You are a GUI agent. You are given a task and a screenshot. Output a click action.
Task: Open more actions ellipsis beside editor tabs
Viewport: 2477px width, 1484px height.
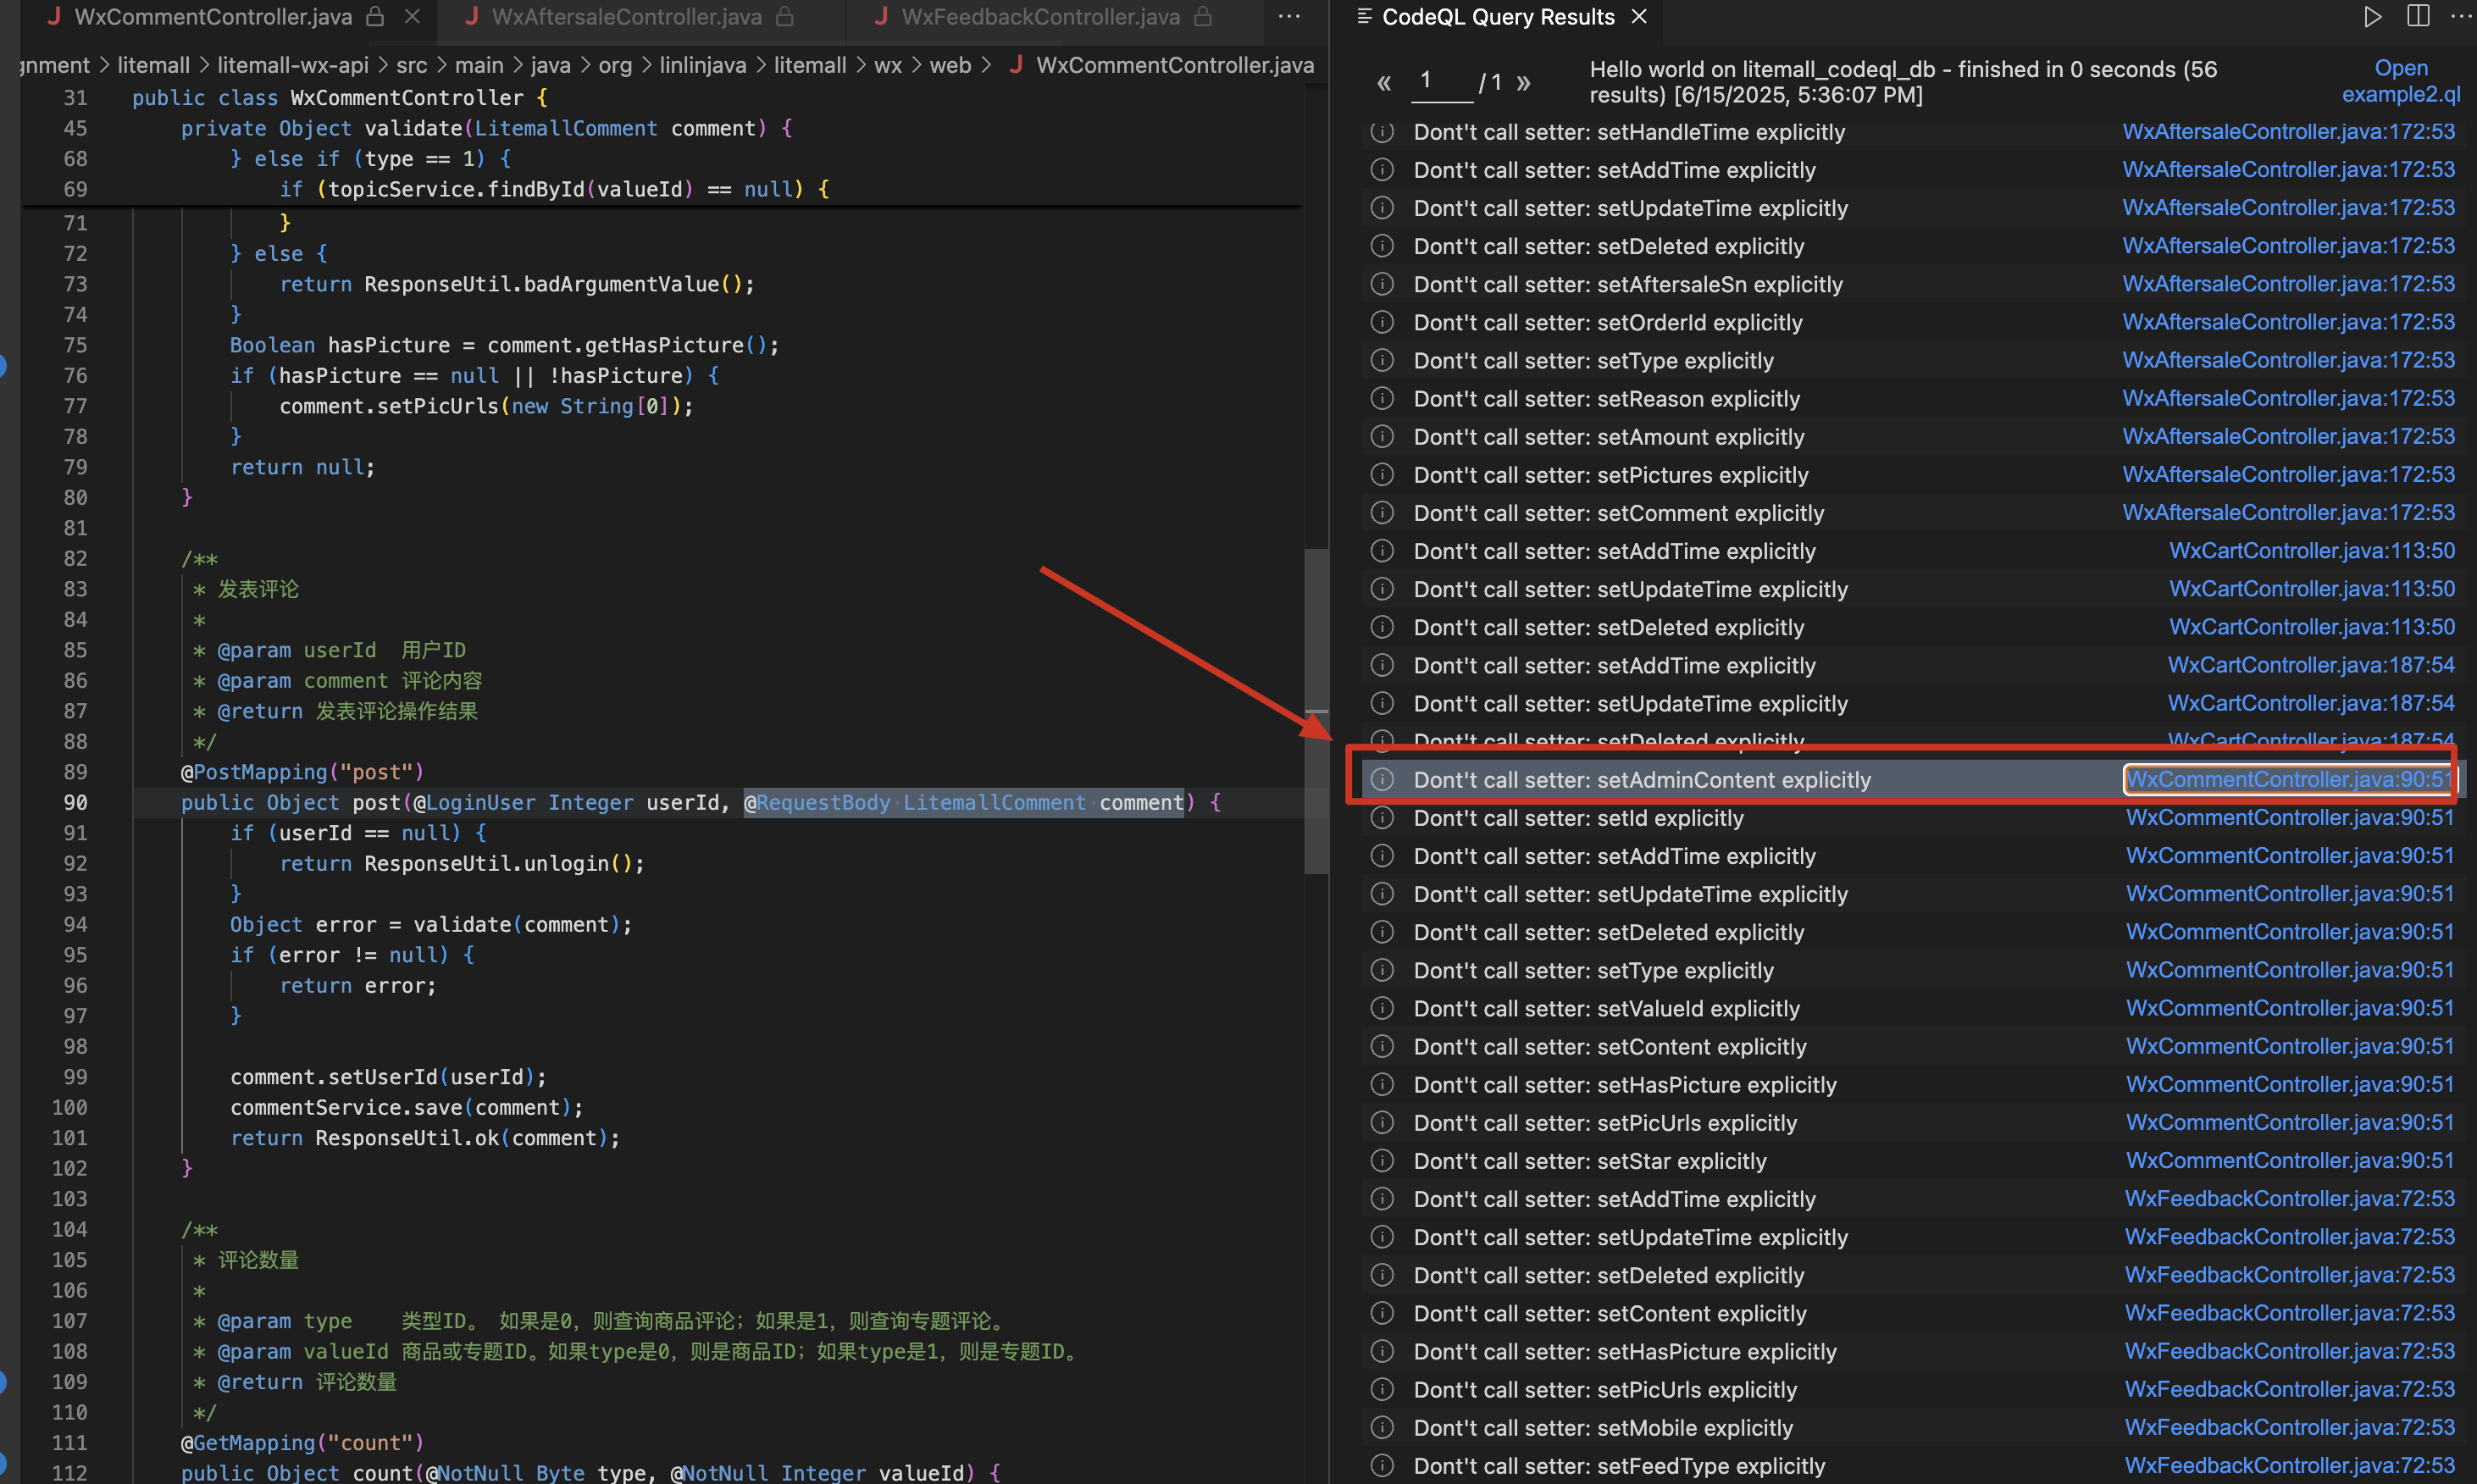(1289, 17)
